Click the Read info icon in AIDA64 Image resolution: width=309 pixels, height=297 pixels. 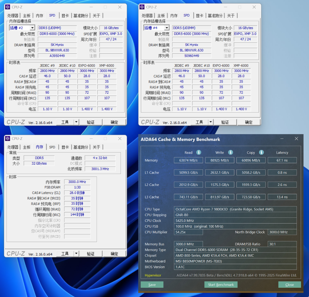click(x=199, y=152)
